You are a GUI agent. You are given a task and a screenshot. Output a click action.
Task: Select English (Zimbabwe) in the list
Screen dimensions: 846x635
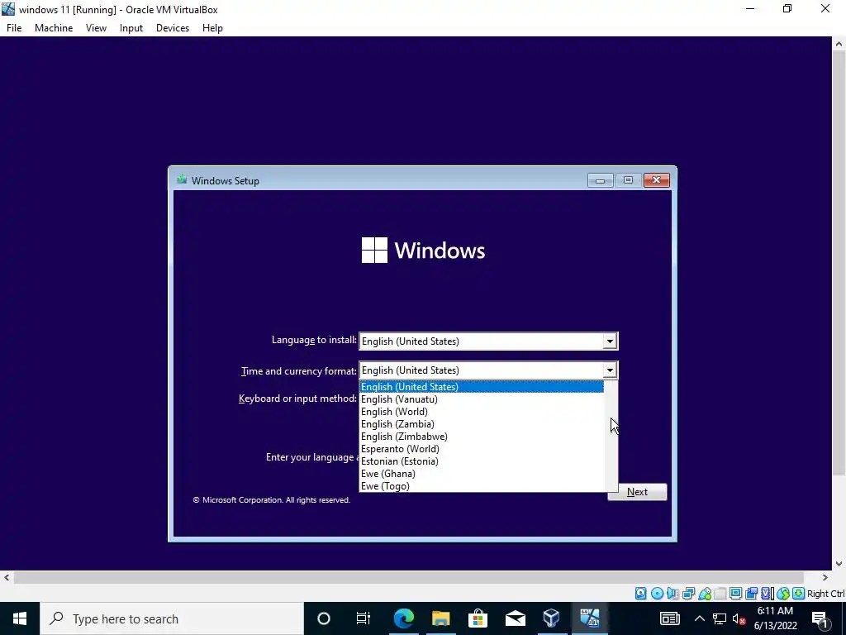(x=482, y=437)
